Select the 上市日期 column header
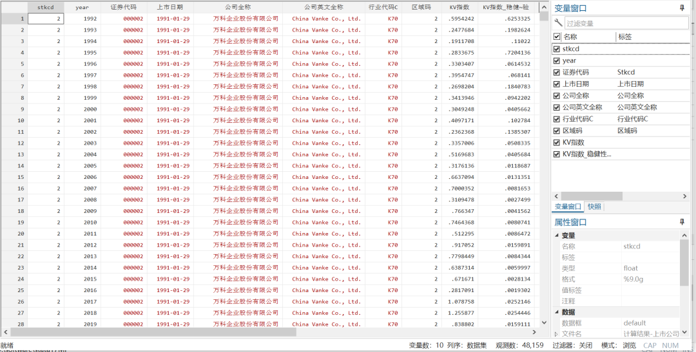This screenshot has height=352, width=696. 170,7
